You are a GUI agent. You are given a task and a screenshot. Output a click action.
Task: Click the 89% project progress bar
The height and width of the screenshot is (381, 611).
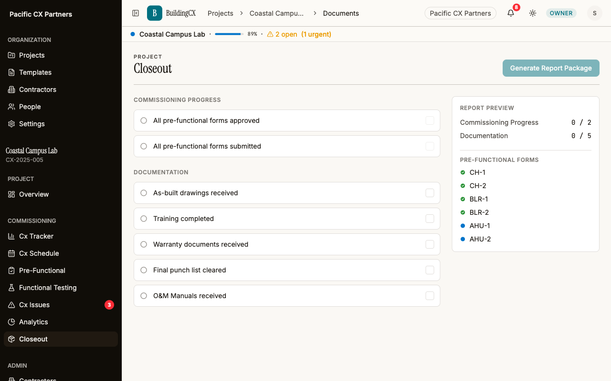[229, 34]
